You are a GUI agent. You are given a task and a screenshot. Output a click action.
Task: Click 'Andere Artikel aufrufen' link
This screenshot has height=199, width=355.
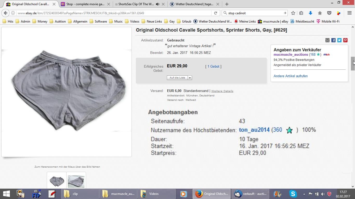[x=291, y=76]
